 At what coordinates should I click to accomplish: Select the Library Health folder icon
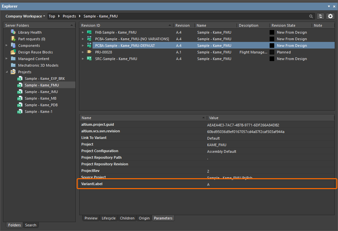(13, 32)
